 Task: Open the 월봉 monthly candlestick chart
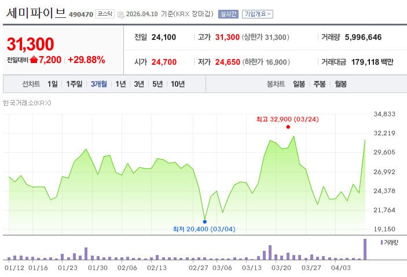coord(340,84)
